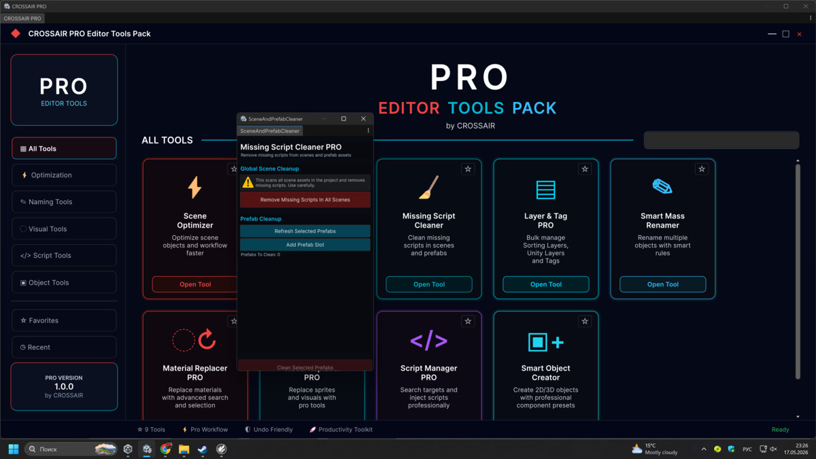816x459 pixels.
Task: Click Remove Missing Scripts In All Scenes
Action: [305, 200]
